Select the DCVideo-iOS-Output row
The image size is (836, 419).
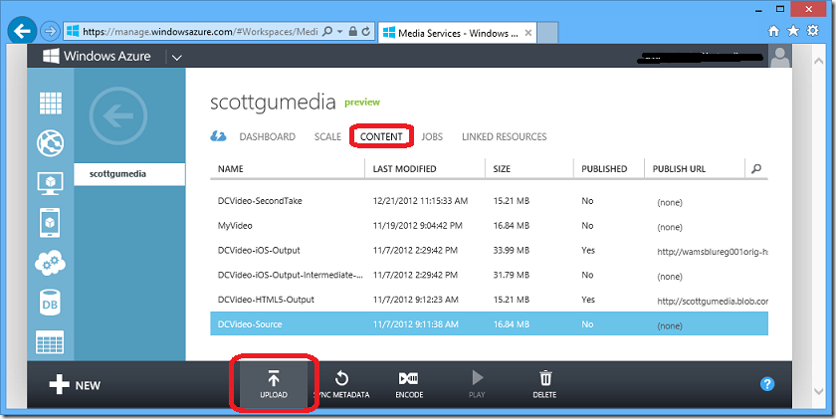point(489,250)
